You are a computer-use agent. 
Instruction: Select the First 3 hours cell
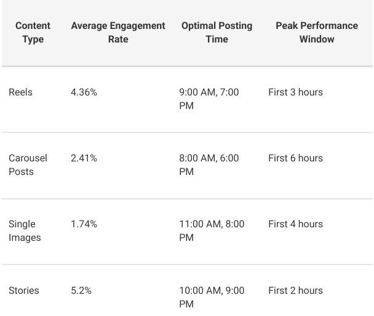pyautogui.click(x=295, y=92)
